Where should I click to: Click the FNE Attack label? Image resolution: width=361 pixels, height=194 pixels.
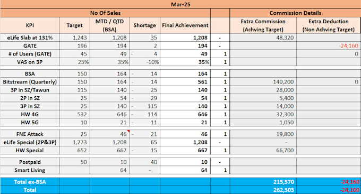tap(30, 134)
